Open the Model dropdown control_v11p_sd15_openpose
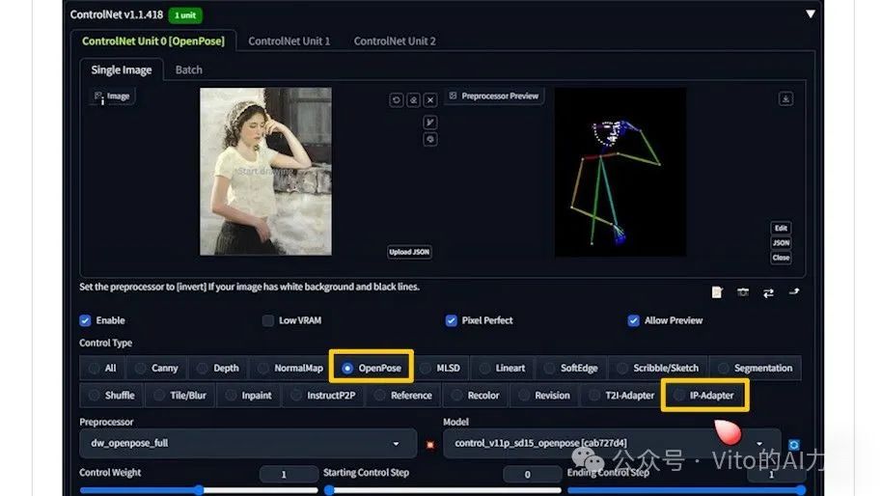The image size is (882, 496). [612, 443]
